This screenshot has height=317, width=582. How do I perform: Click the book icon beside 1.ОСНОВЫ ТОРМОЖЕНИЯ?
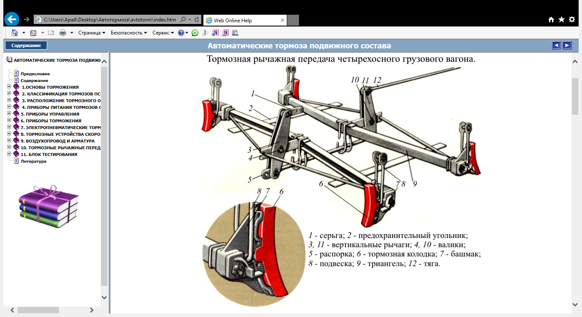tap(16, 87)
